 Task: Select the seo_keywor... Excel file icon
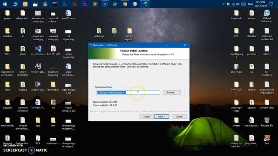point(252,122)
